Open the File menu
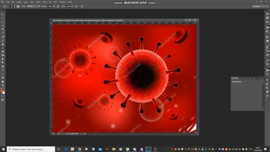Viewport: 270px width, 152px height. pos(8,2)
